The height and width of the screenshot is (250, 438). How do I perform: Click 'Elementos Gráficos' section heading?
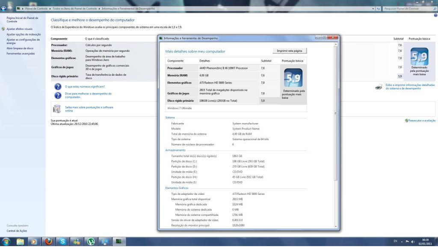coord(177,188)
